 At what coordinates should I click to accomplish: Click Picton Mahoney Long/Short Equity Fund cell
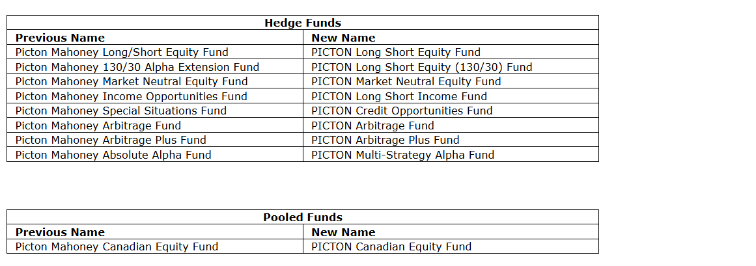pyautogui.click(x=122, y=52)
